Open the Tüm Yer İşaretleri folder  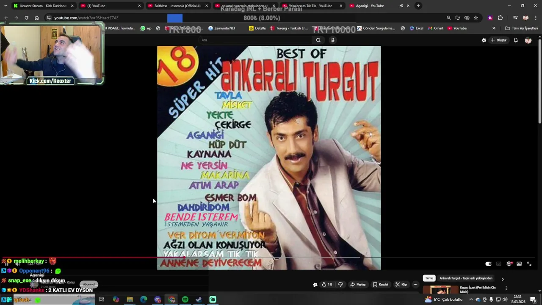521,28
